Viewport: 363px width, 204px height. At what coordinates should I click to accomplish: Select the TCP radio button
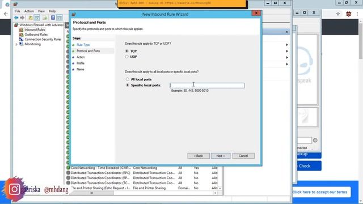tap(126, 51)
